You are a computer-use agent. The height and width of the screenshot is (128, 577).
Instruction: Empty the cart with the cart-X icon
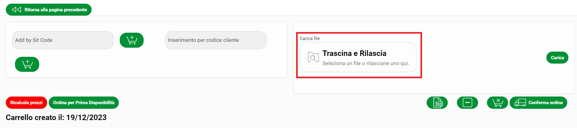click(497, 103)
